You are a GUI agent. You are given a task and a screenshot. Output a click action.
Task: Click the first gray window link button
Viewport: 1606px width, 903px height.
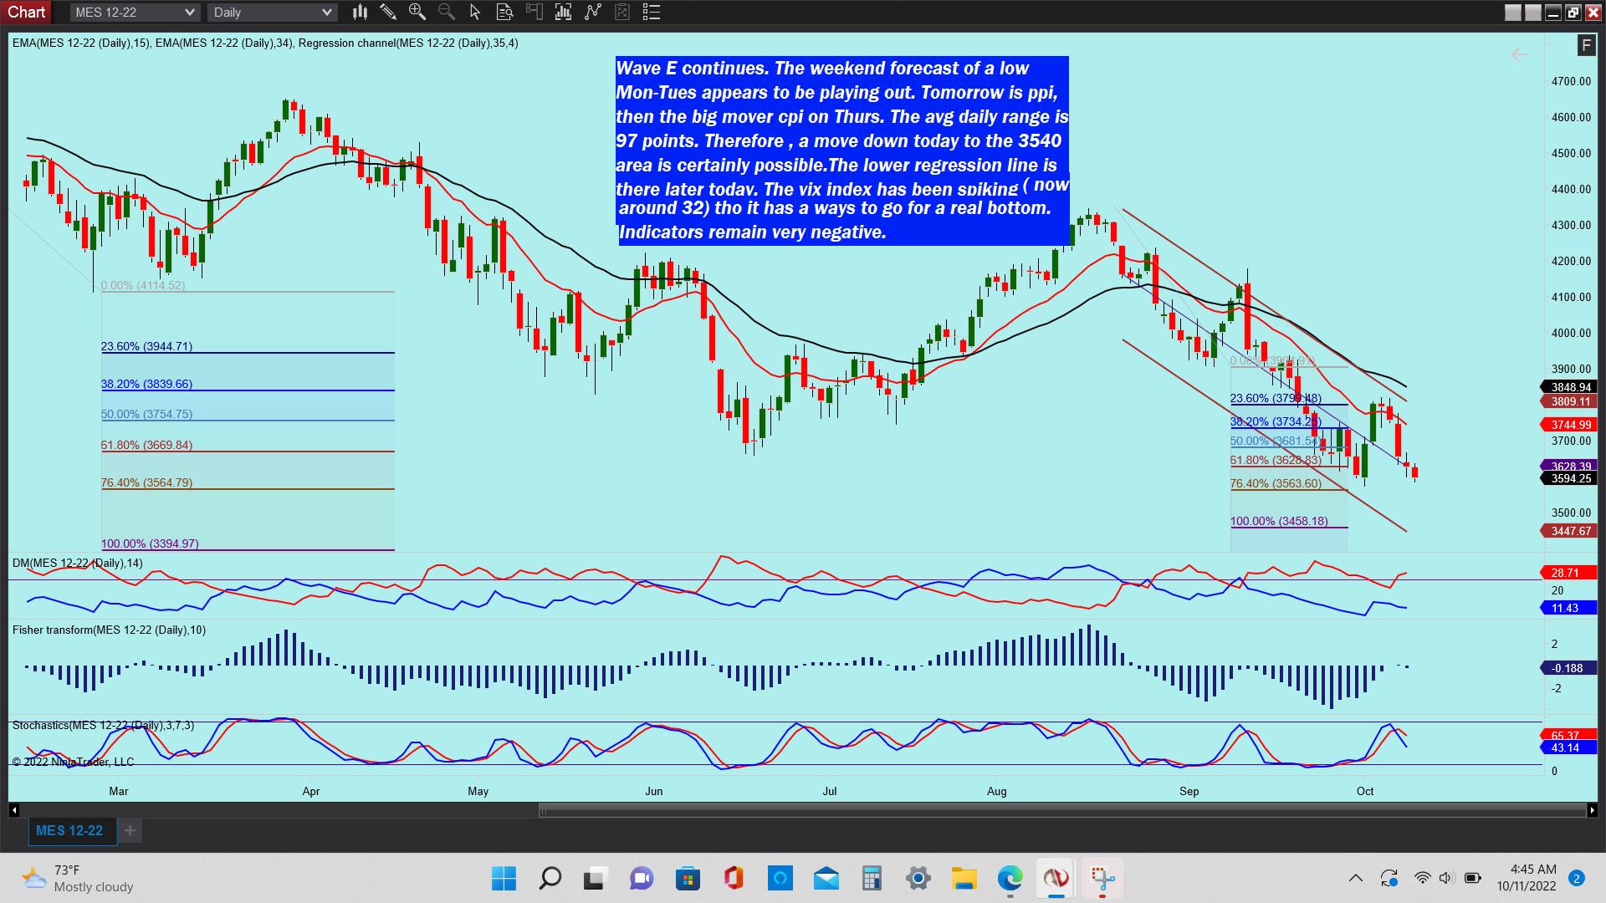tap(1513, 13)
